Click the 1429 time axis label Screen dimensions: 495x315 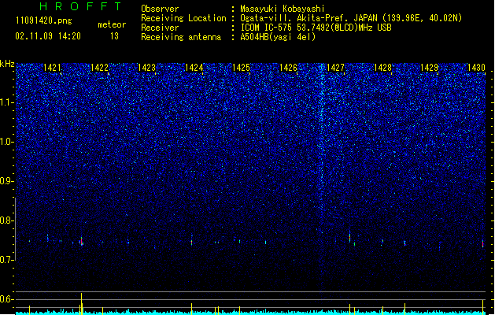[430, 68]
